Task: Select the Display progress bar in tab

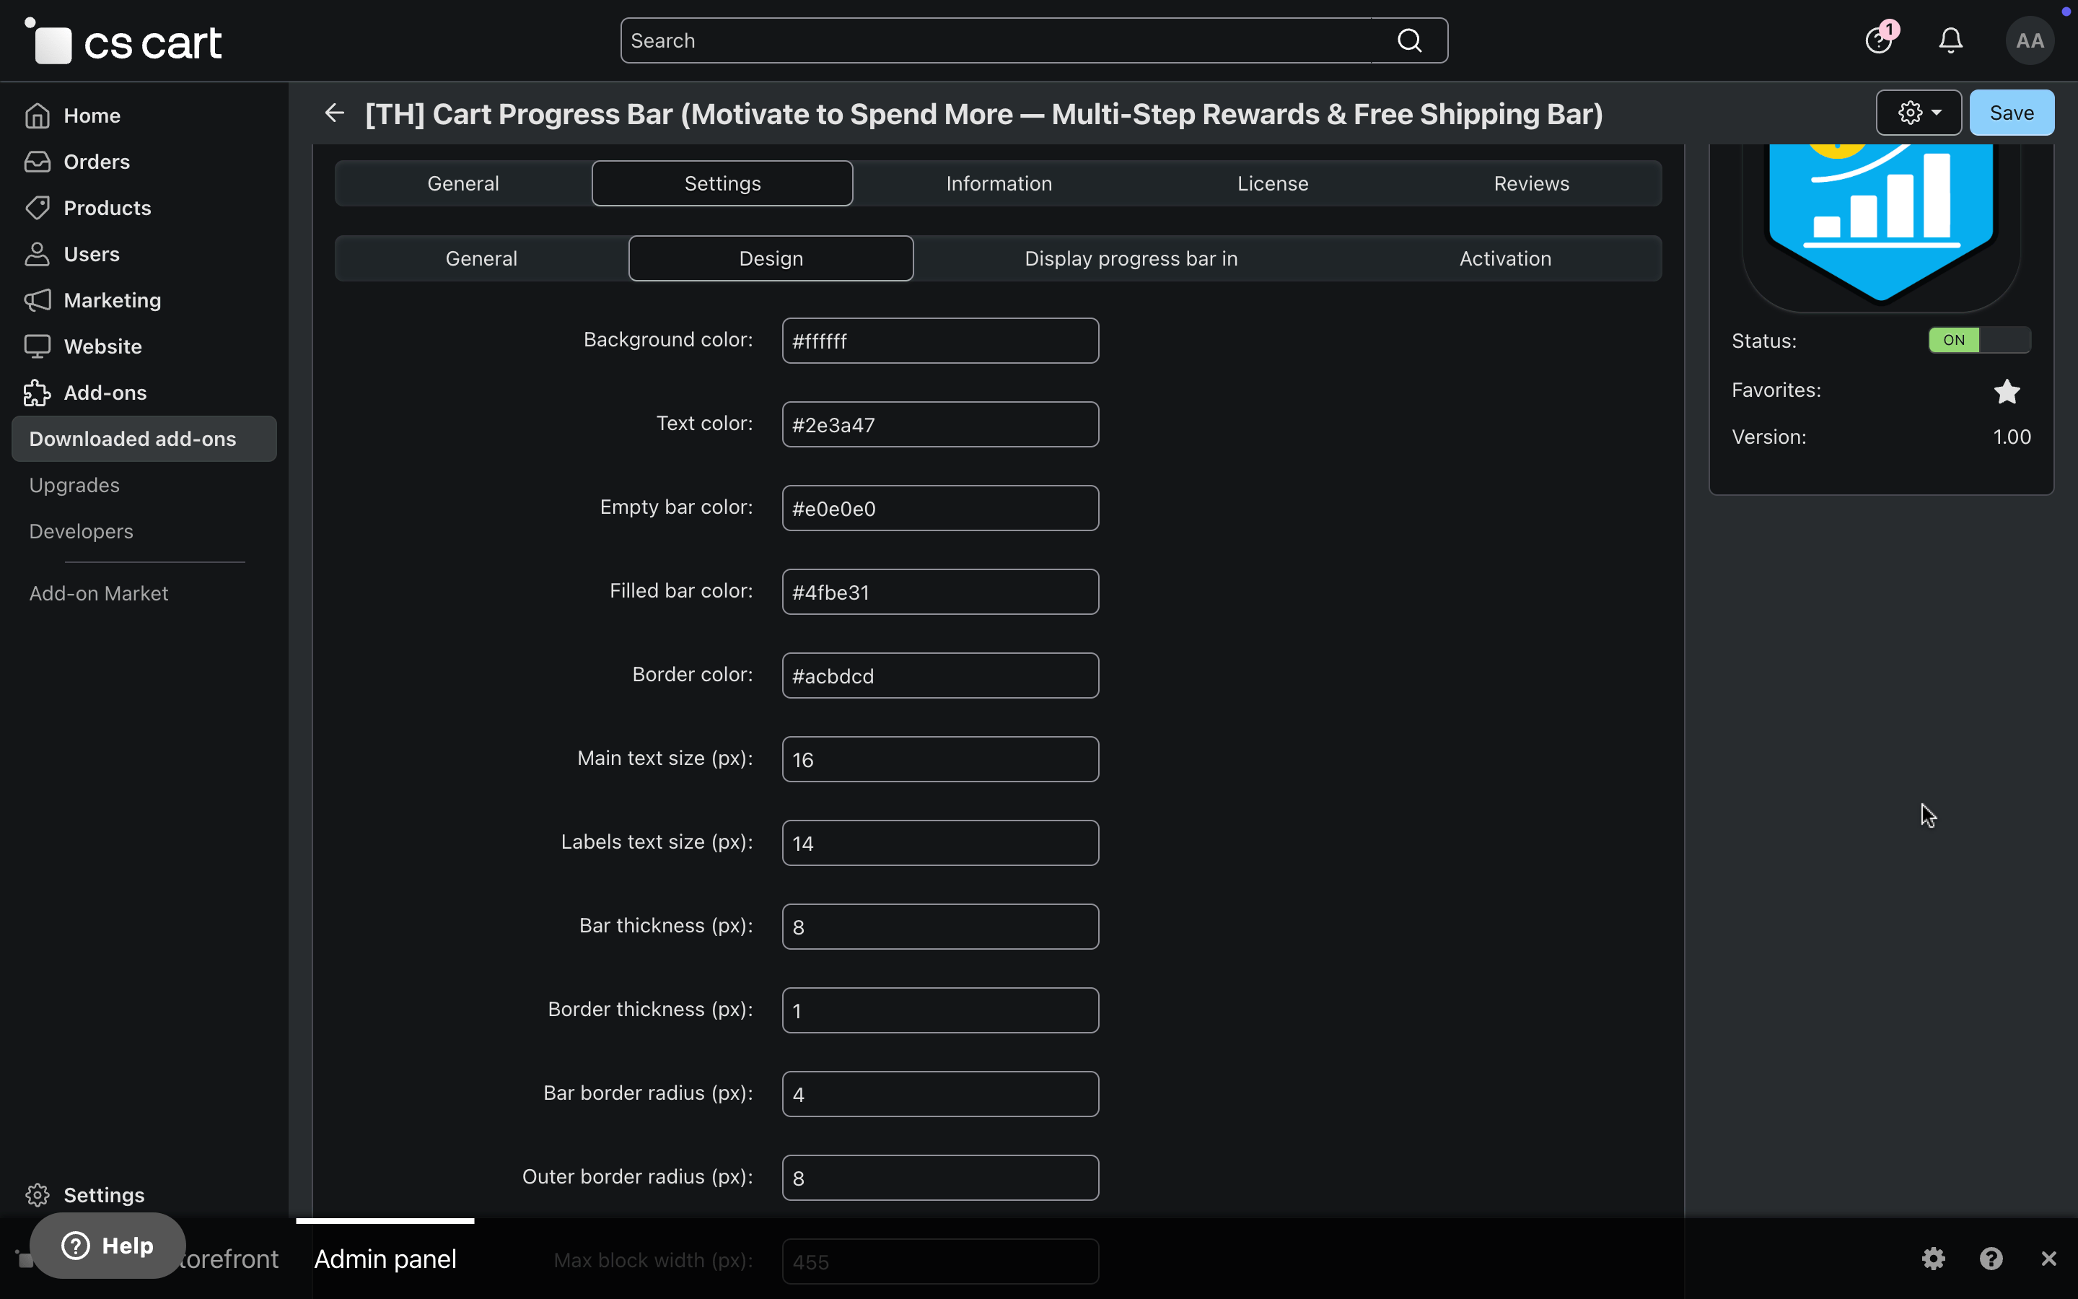Action: click(1131, 258)
